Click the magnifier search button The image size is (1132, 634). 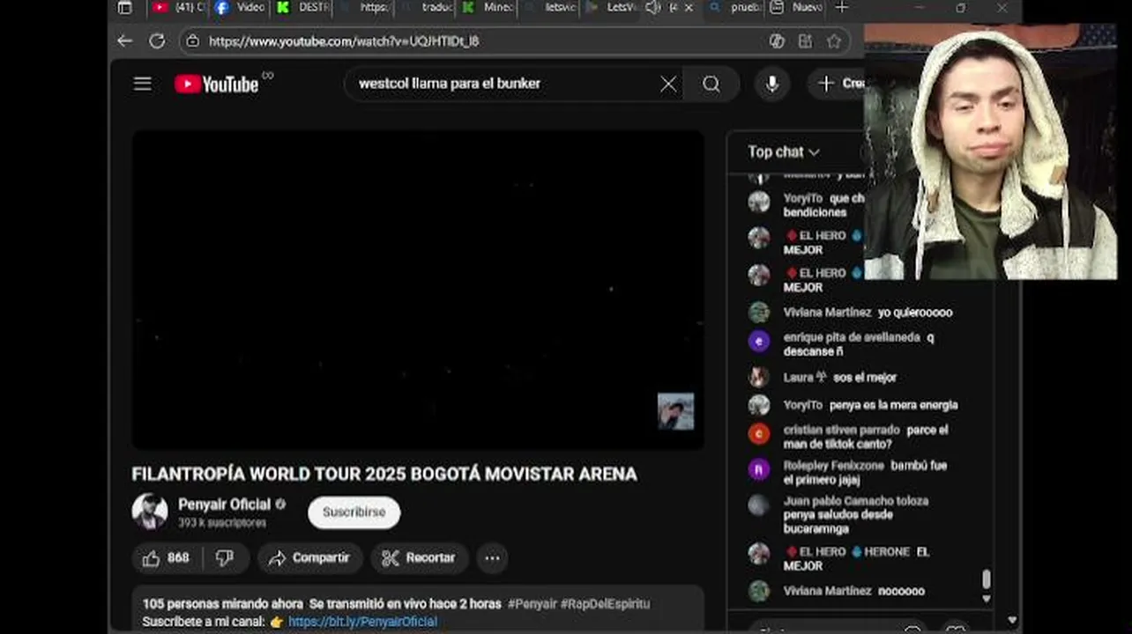point(711,84)
